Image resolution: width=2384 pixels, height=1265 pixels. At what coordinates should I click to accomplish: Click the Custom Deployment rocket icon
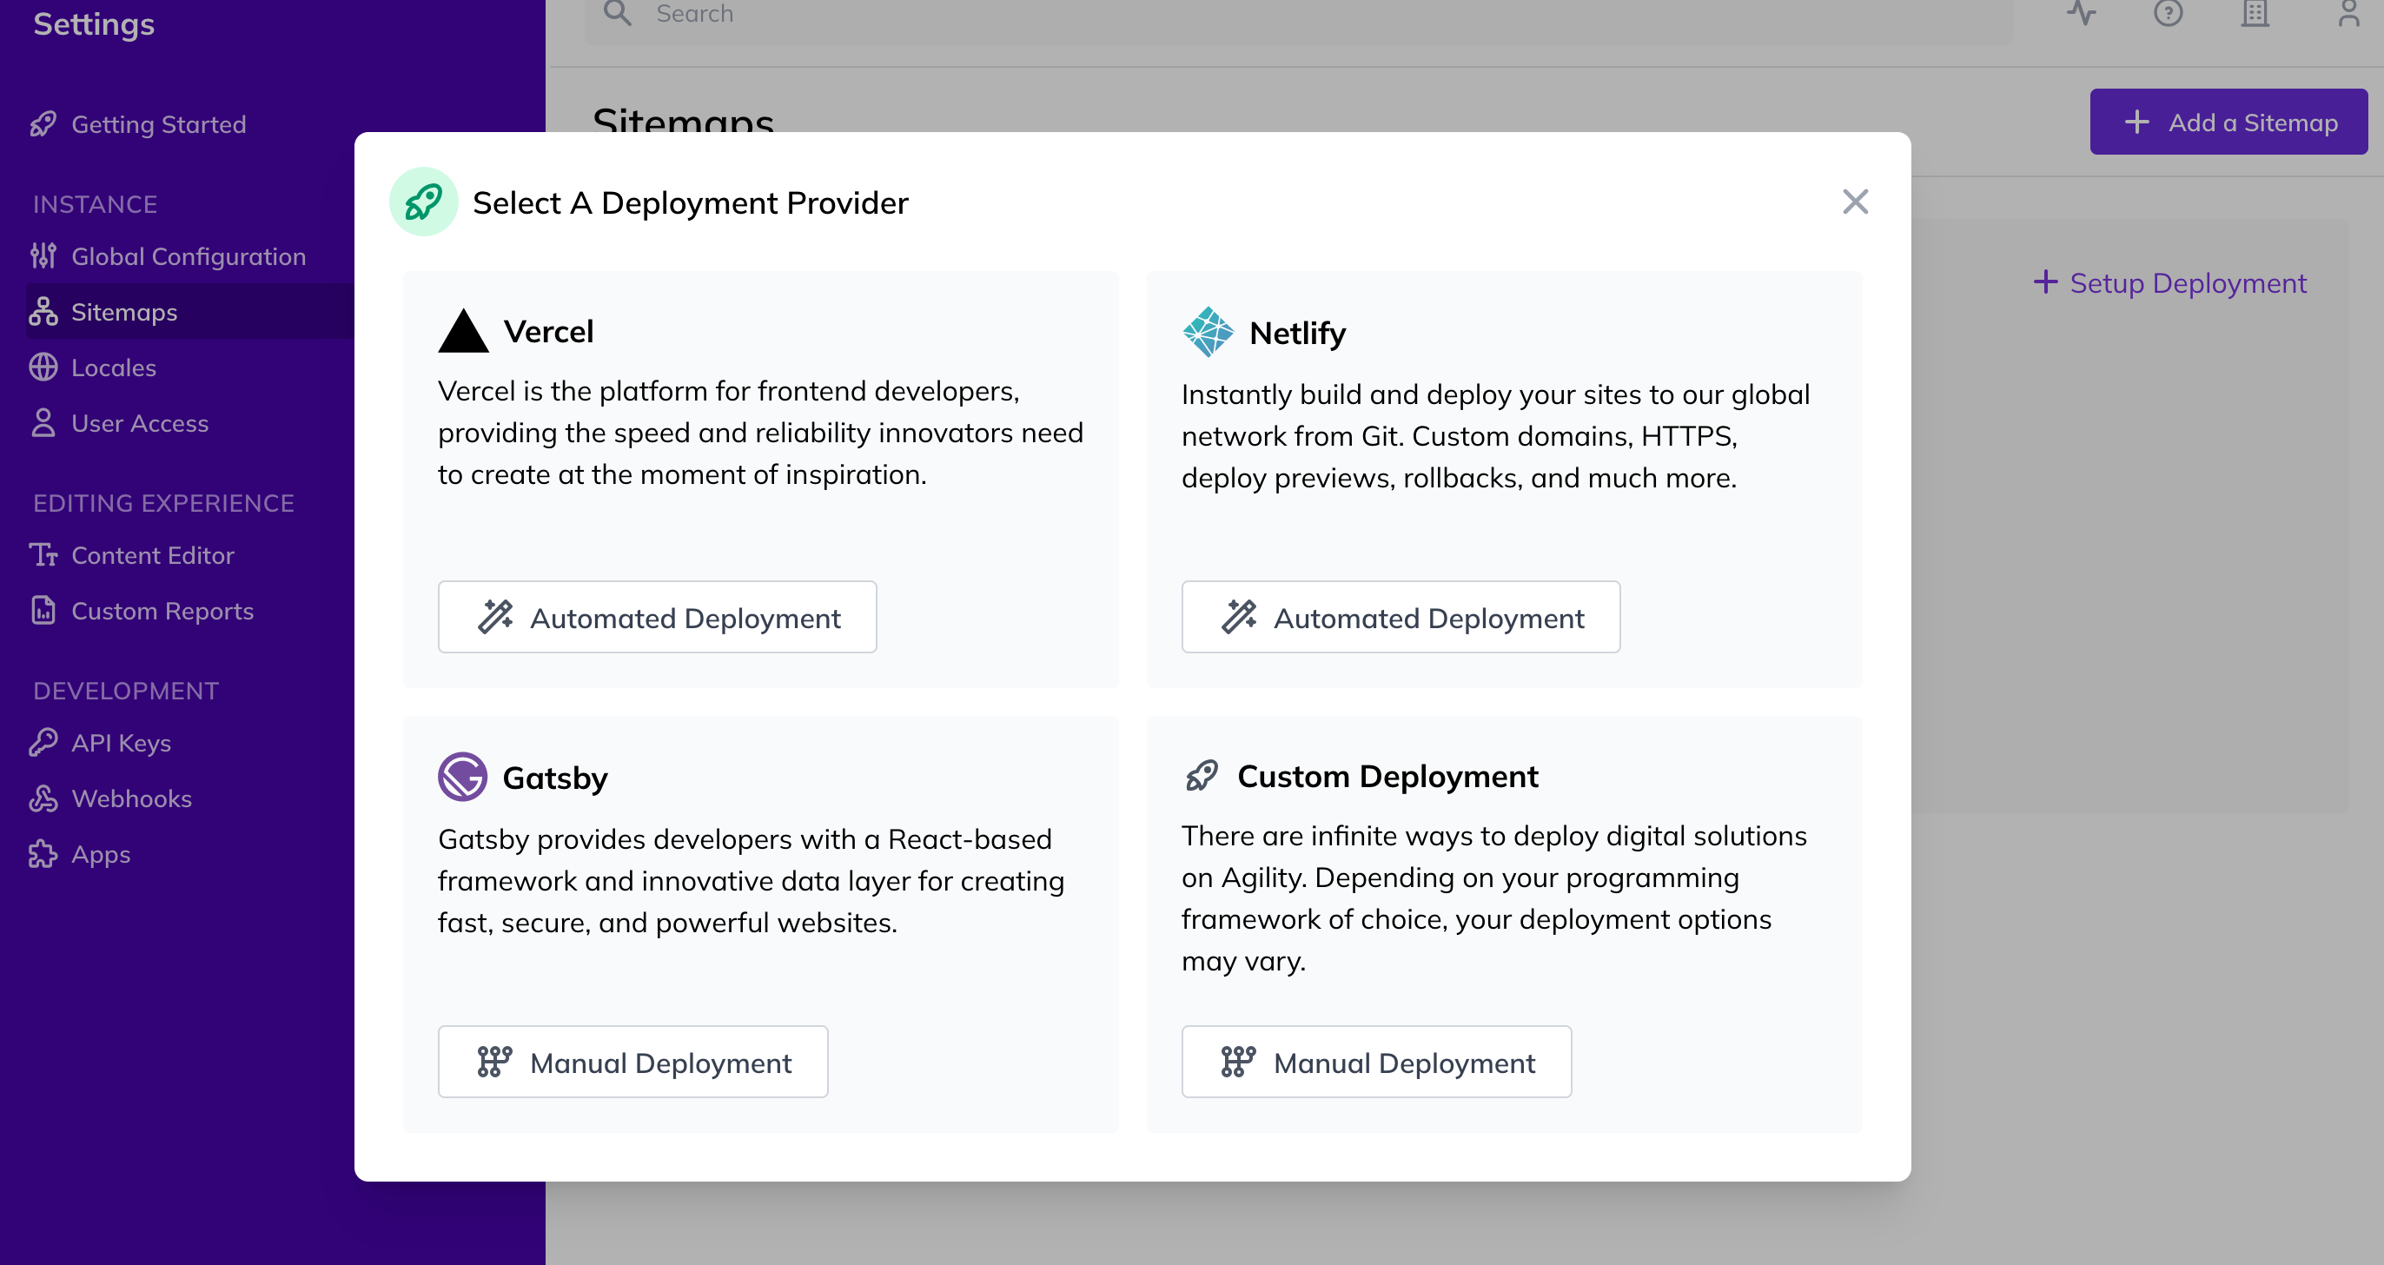1202,776
